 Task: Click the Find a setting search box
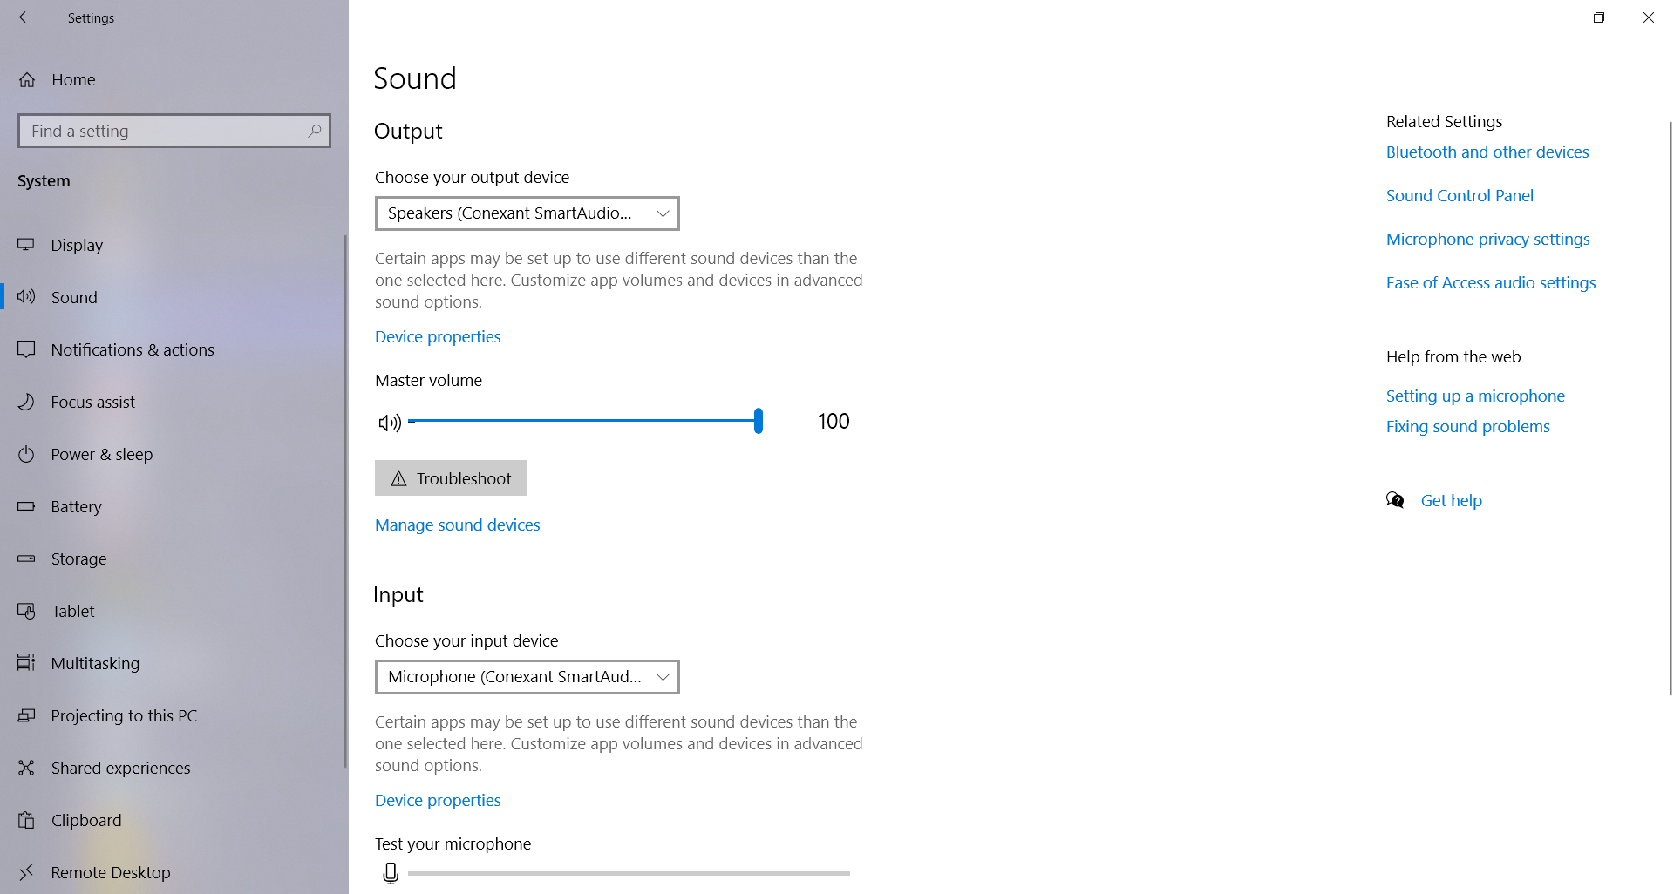tap(174, 131)
